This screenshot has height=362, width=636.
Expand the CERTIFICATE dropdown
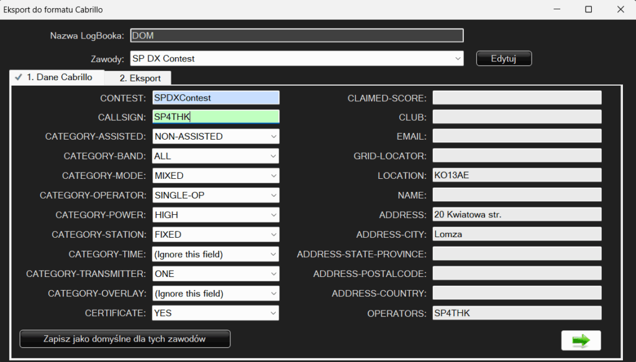(216, 314)
